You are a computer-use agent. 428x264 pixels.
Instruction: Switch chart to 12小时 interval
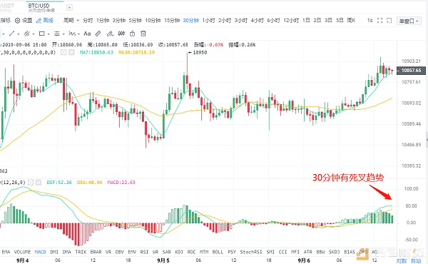pyautogui.click(x=291, y=21)
